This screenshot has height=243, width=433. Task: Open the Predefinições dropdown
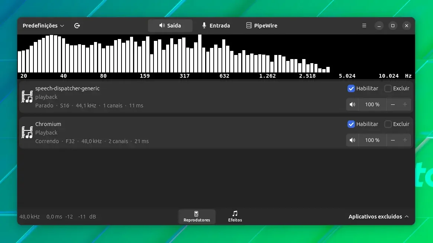43,25
